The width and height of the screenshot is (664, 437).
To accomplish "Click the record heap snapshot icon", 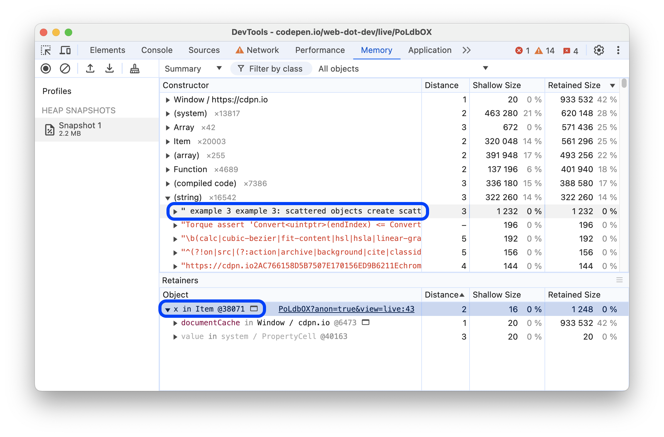I will click(46, 68).
